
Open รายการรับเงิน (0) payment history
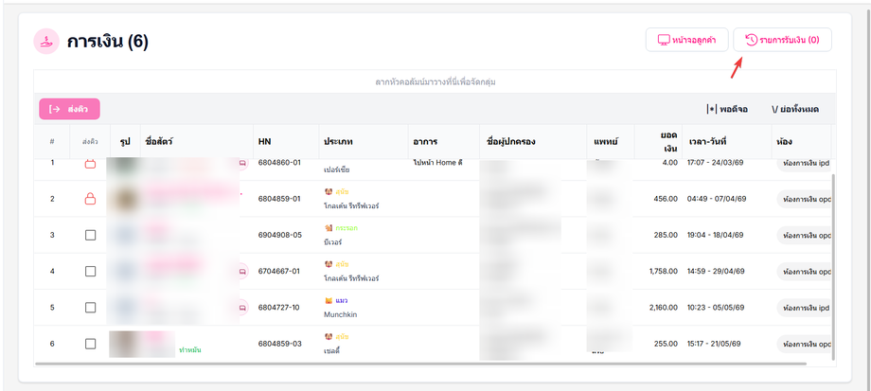782,40
